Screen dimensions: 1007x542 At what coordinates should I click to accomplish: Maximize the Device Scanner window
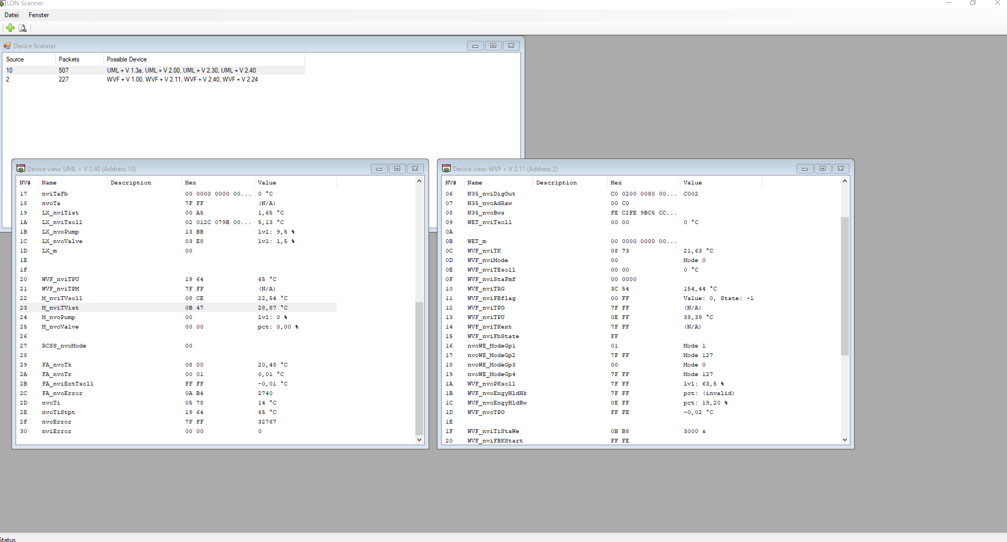point(493,46)
